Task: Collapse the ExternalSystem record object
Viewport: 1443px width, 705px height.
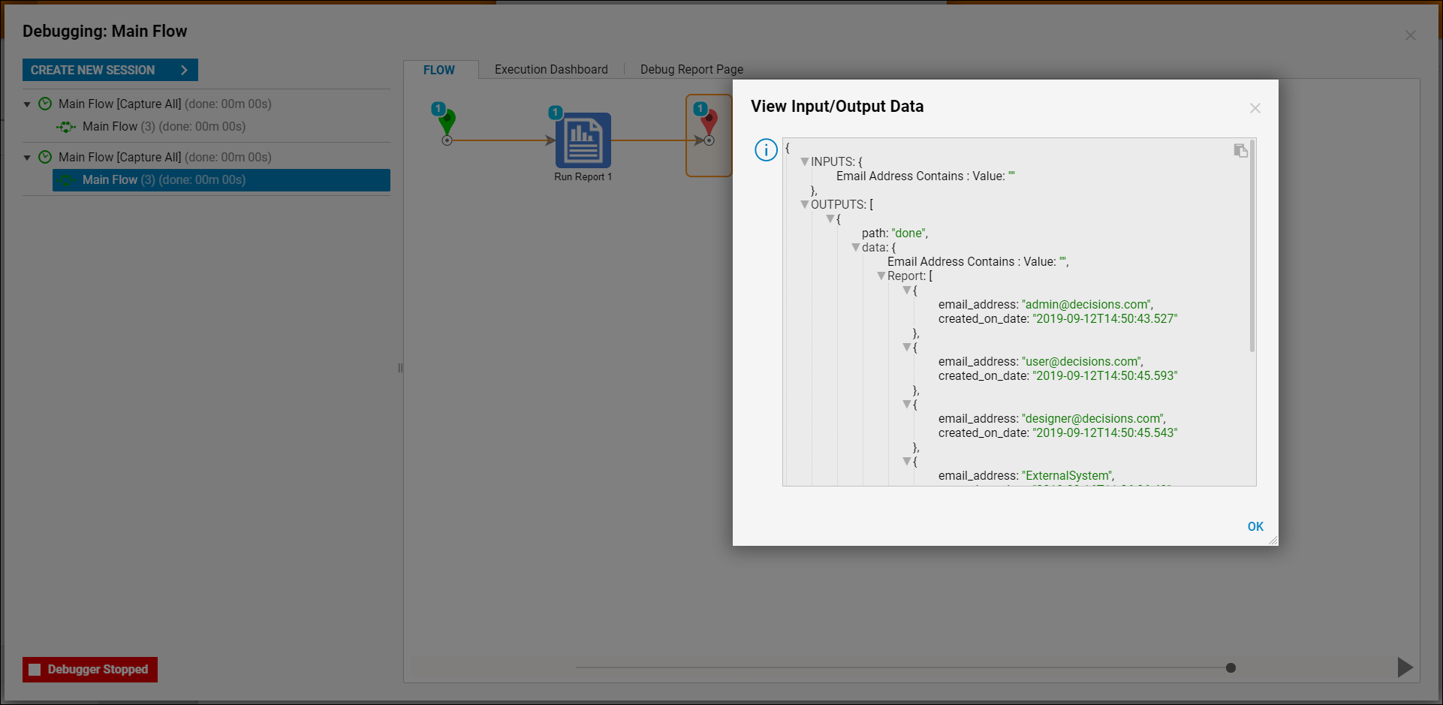Action: pos(907,461)
